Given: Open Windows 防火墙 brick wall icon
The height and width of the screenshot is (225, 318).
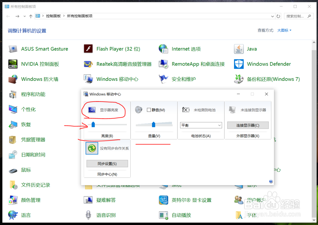Looking at the screenshot, I should tap(13, 79).
